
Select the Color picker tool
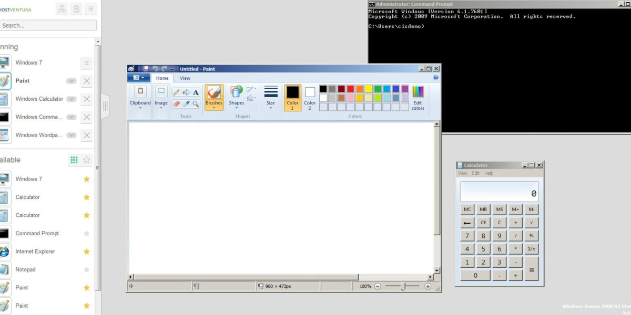[186, 103]
